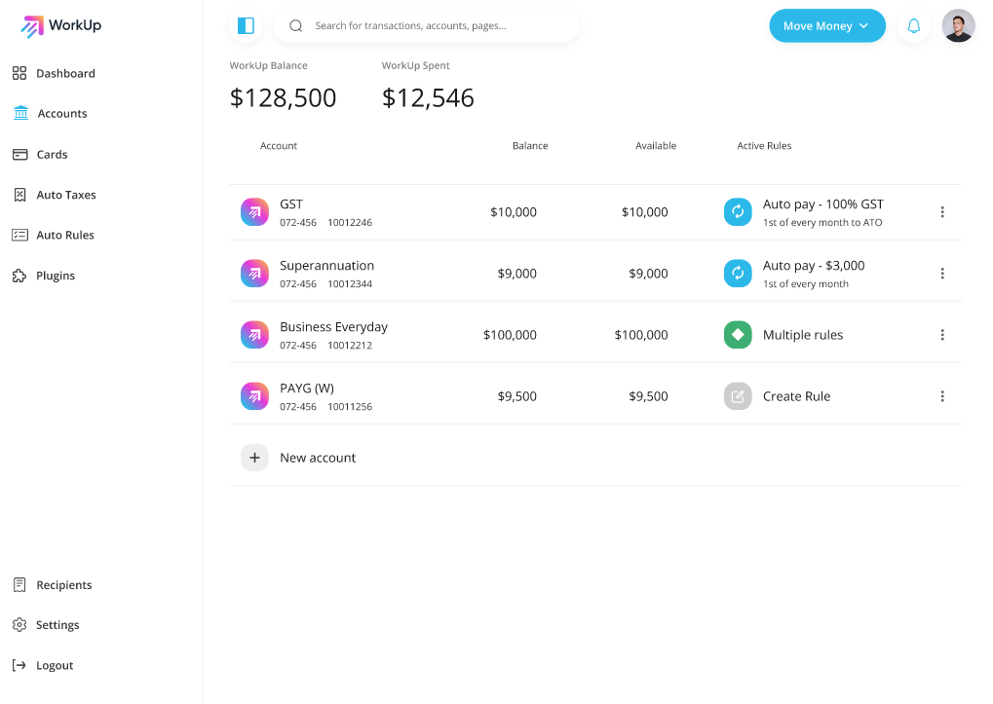
Task: Click GST account number 10012246
Action: pyautogui.click(x=350, y=223)
